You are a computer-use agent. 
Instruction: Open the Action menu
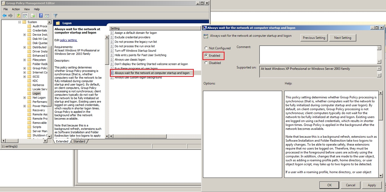click(x=16, y=9)
